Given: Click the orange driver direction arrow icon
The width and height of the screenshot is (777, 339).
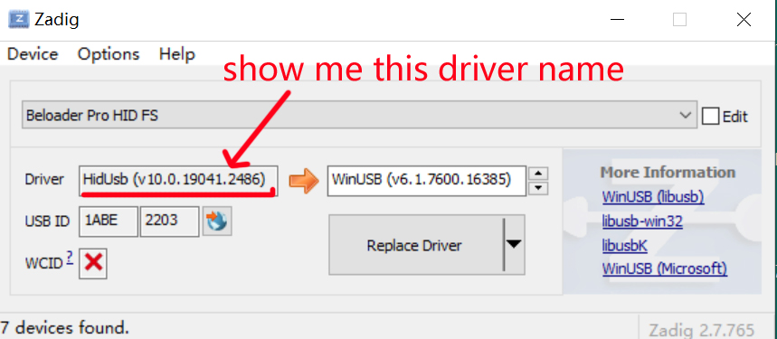Looking at the screenshot, I should point(303,181).
